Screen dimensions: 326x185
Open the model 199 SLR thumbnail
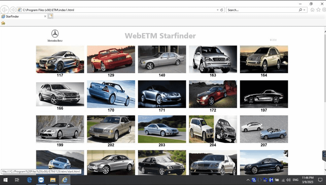[60, 129]
